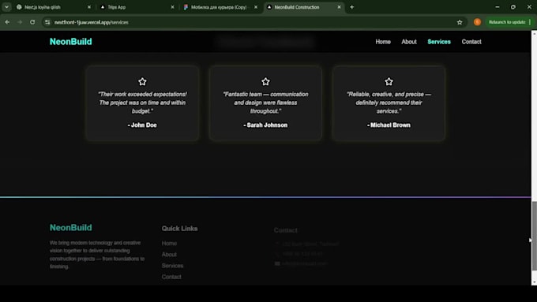Click the quote starting 'Fantastic team'
This screenshot has height=302, width=537.
(x=265, y=103)
